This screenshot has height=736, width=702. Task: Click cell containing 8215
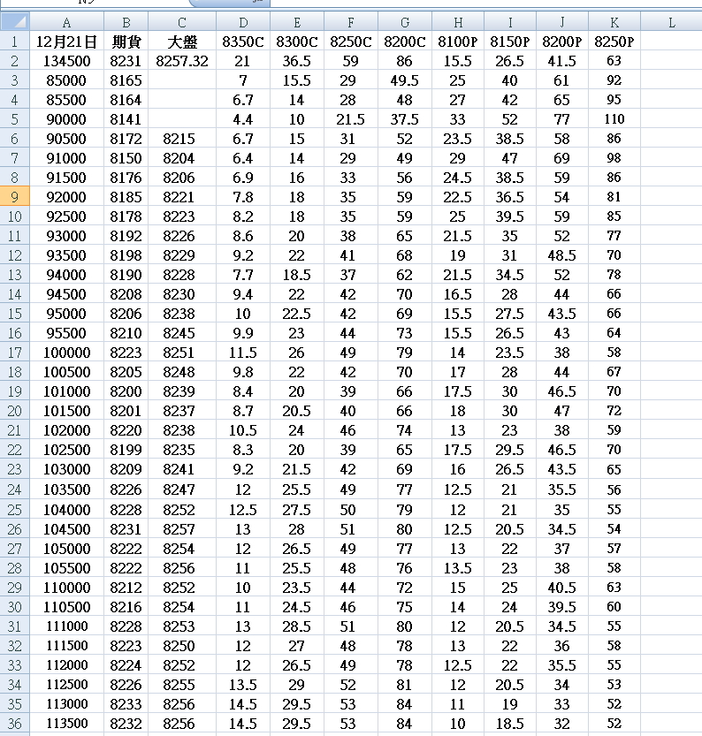182,139
